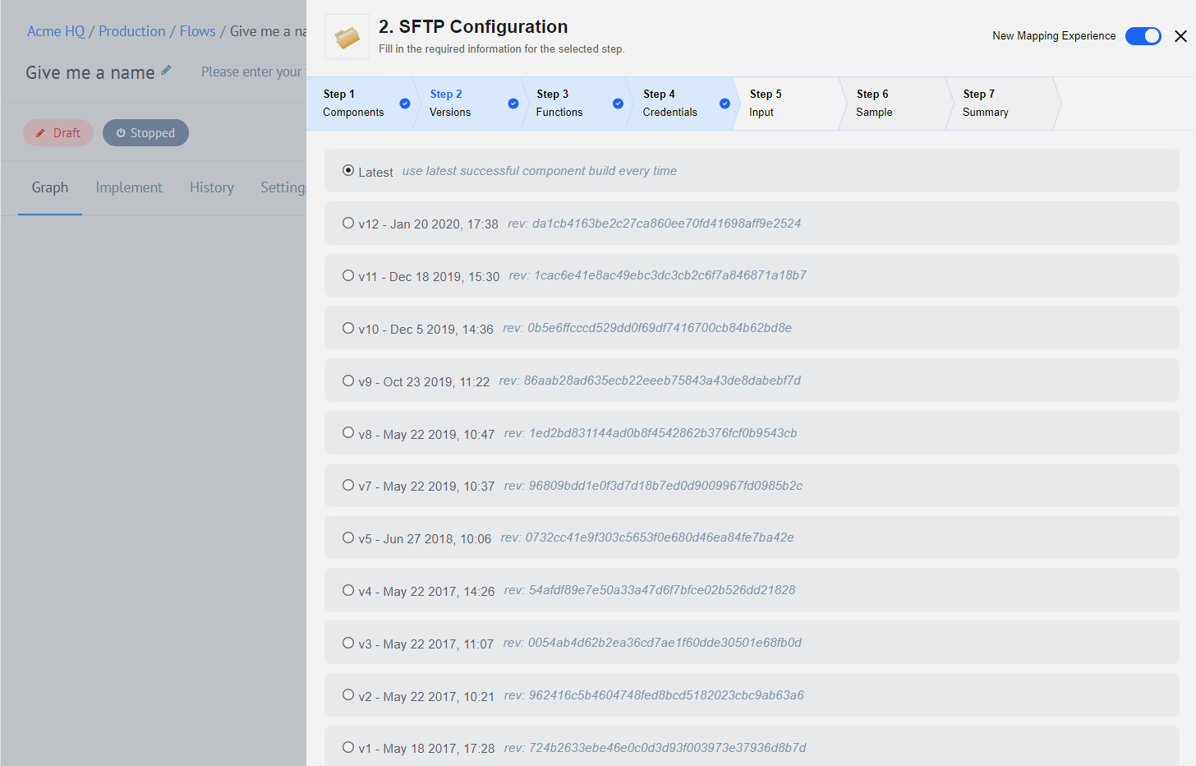Open the History tab
This screenshot has height=766, width=1196.
coord(212,187)
